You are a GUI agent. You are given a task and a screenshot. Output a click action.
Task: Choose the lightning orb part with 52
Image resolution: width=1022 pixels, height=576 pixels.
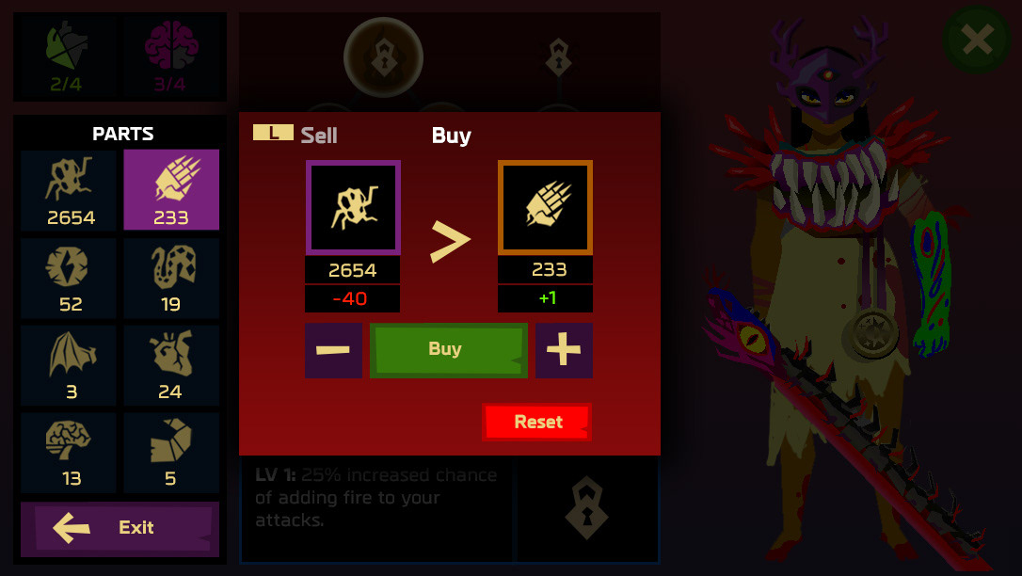[x=69, y=279]
